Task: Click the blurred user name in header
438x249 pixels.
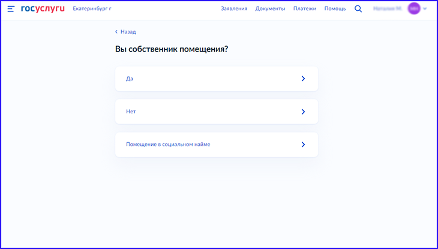Action: click(388, 9)
